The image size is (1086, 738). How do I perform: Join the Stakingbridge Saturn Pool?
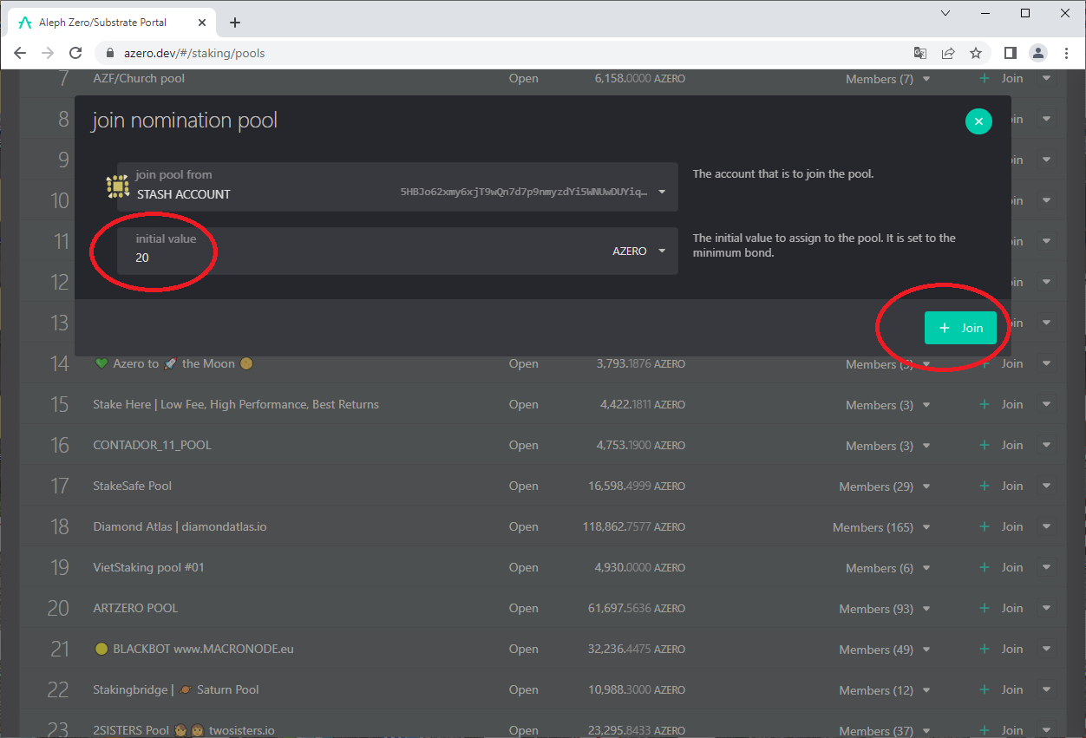click(x=1002, y=689)
